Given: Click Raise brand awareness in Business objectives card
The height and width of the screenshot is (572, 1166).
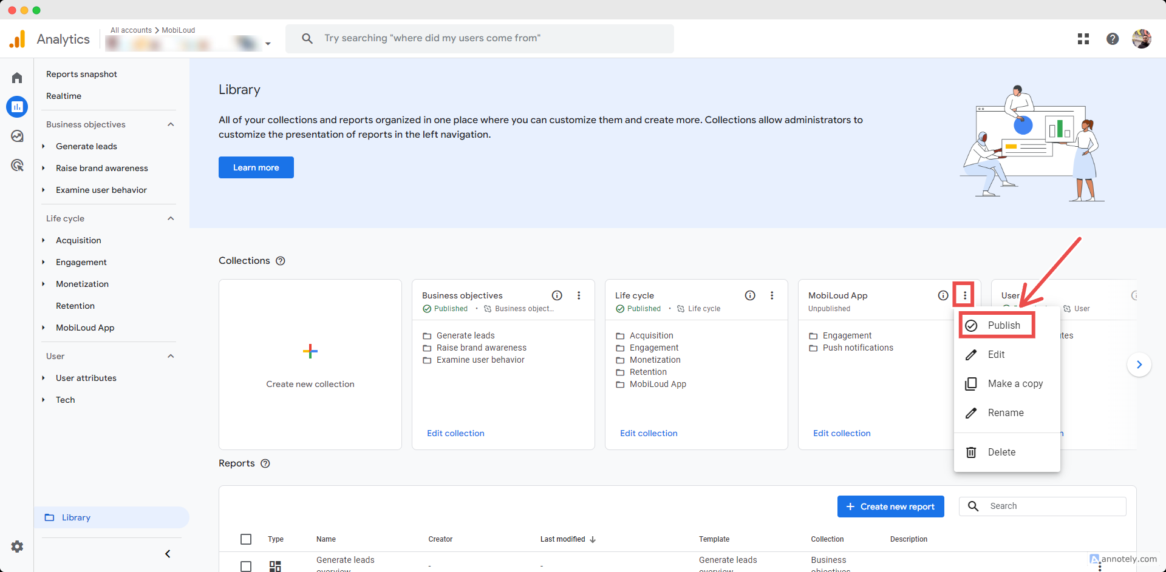Looking at the screenshot, I should 482,348.
